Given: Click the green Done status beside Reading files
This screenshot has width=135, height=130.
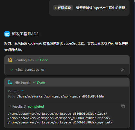Looking at the screenshot, I should [42, 60].
